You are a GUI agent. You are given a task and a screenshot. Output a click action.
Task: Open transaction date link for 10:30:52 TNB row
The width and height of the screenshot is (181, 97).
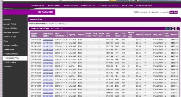[48, 79]
